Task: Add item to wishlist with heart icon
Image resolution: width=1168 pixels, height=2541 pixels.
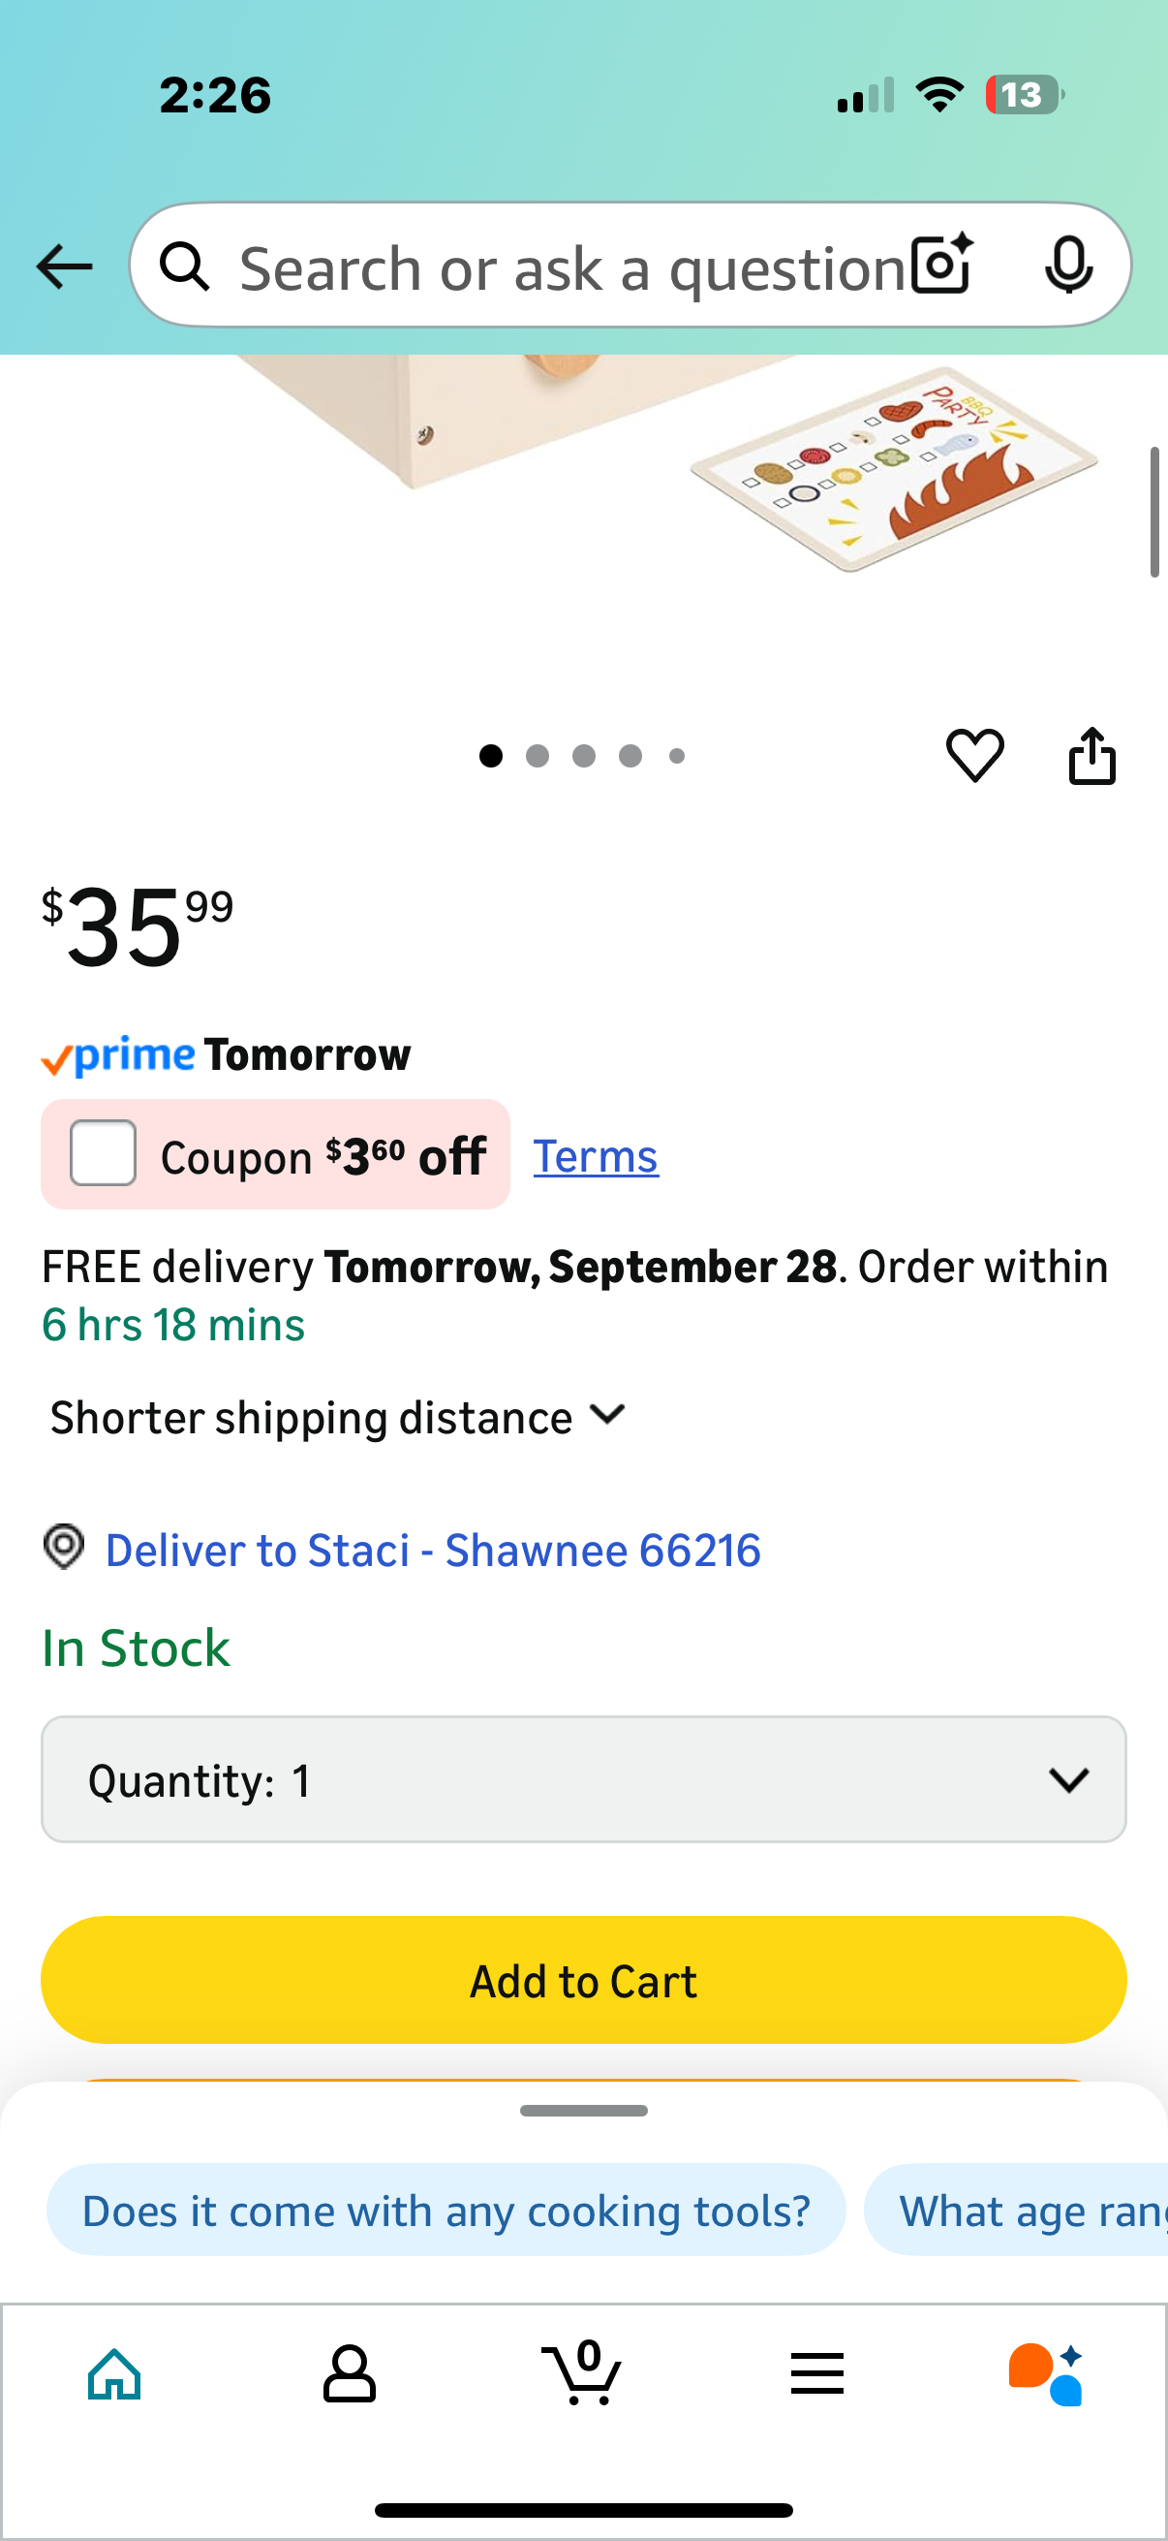Action: coord(975,756)
